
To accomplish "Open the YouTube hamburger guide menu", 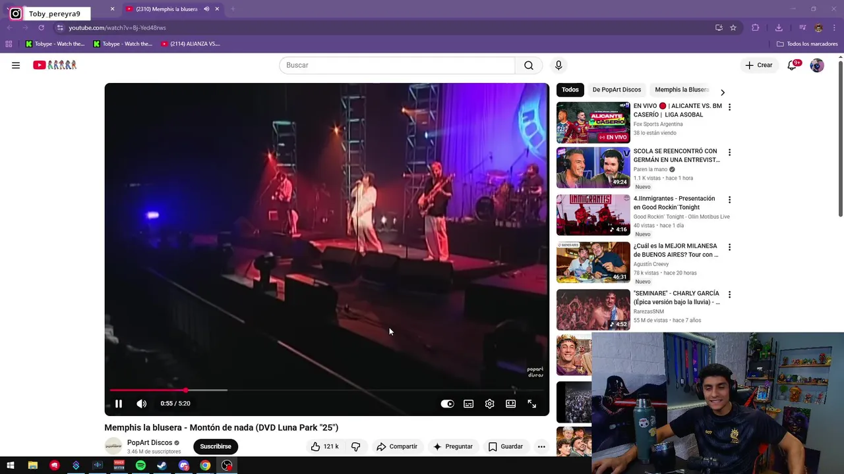I will pos(16,65).
